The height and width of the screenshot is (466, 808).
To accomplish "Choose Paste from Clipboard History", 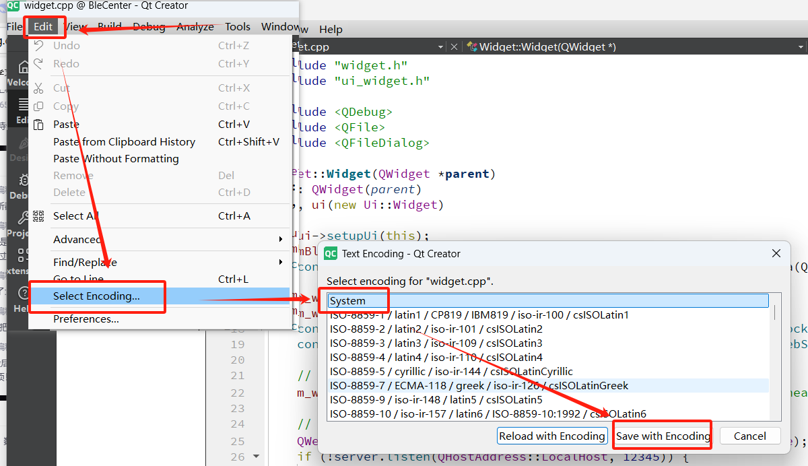I will coord(161,142).
